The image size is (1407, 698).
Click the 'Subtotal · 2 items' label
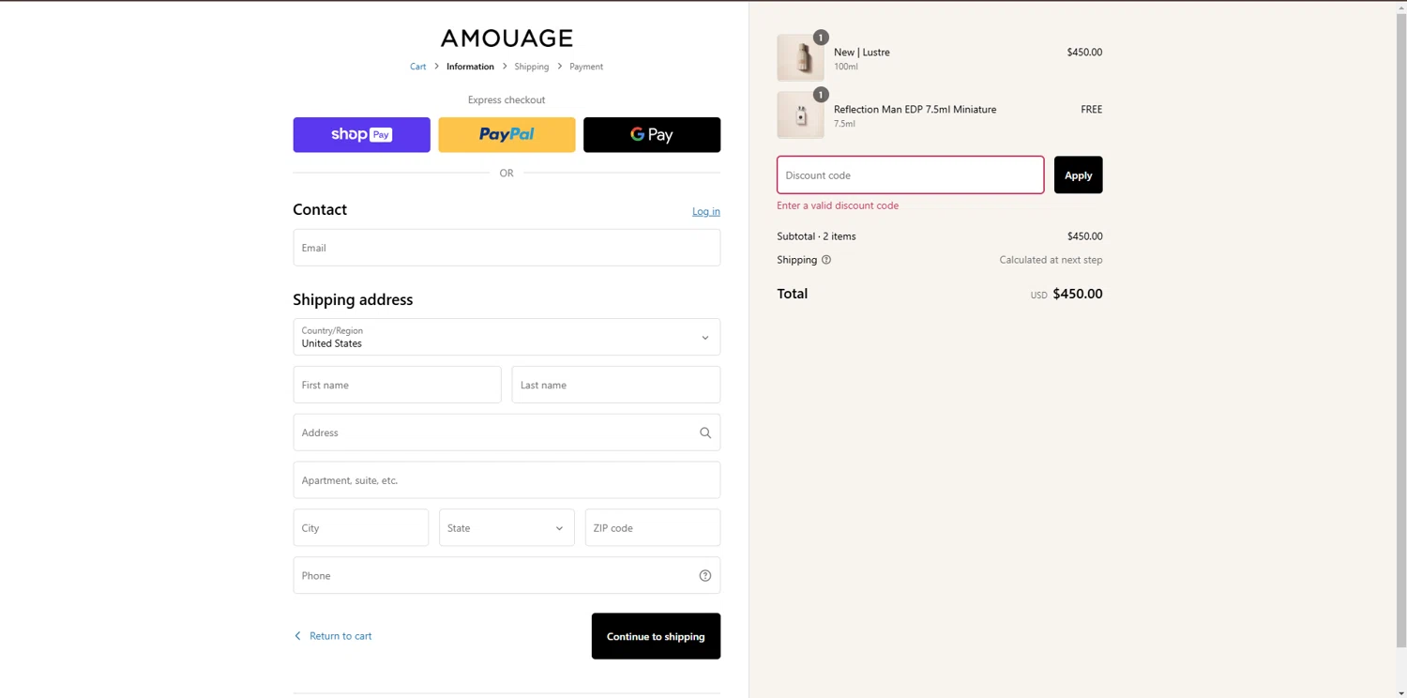pos(816,236)
